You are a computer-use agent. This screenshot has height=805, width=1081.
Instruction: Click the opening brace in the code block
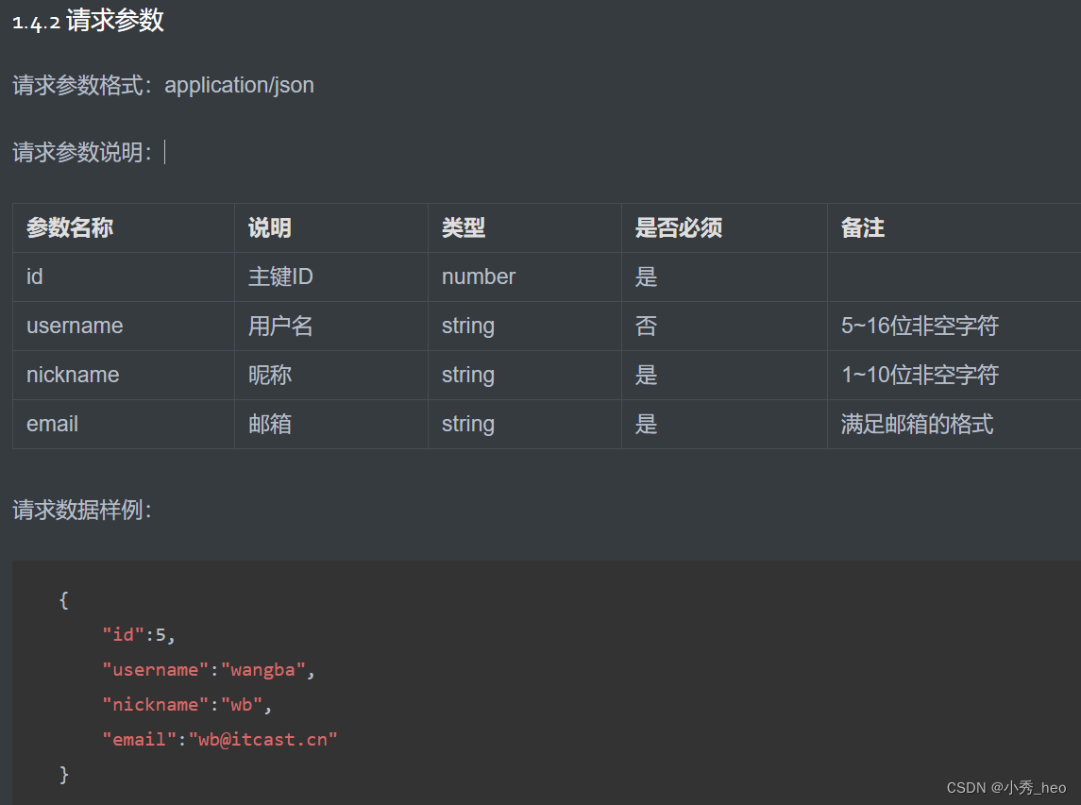[x=63, y=600]
